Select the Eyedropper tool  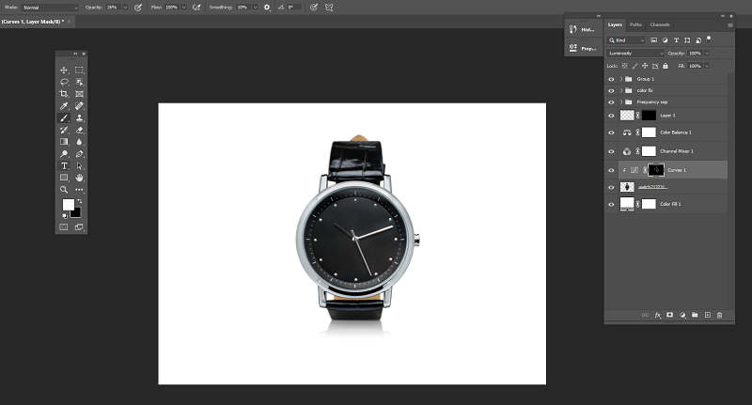[x=64, y=106]
